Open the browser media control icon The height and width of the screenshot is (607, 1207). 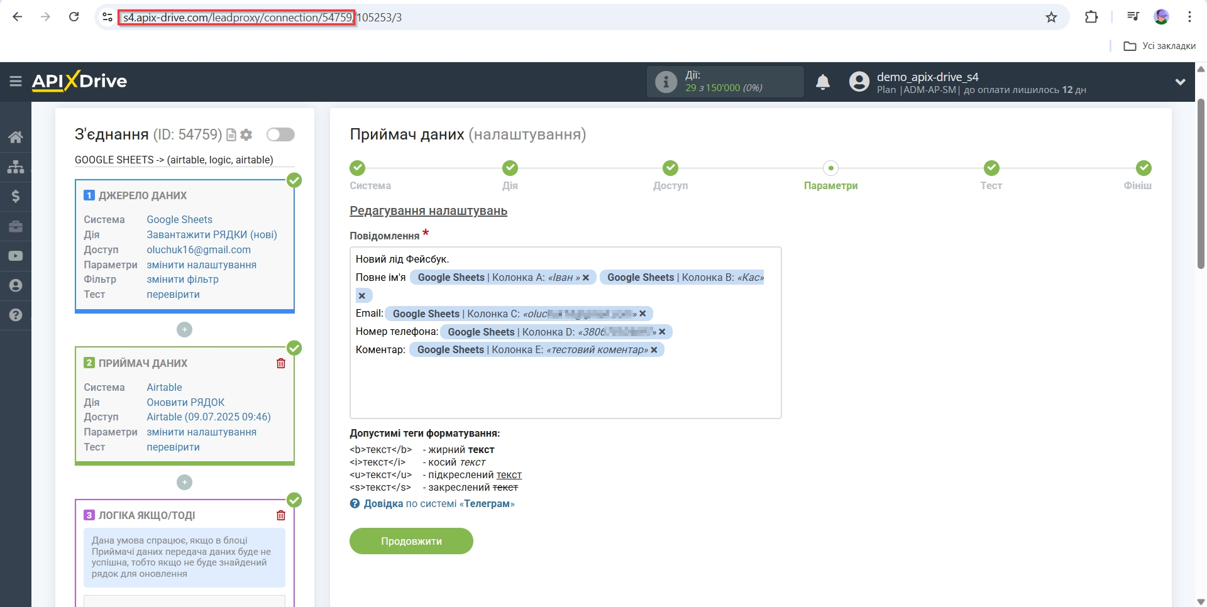[x=1133, y=17]
